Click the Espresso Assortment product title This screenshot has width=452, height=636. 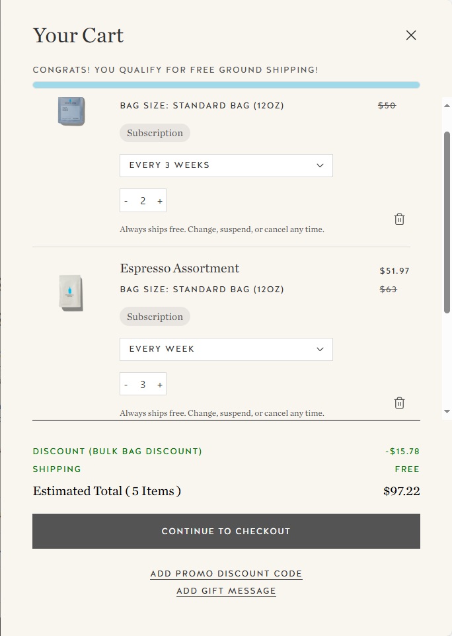180,268
